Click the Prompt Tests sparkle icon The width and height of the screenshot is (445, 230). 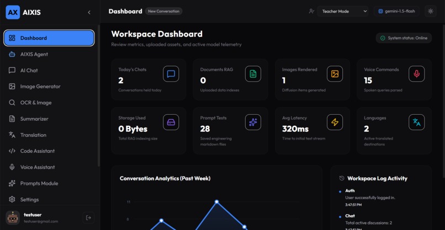253,122
